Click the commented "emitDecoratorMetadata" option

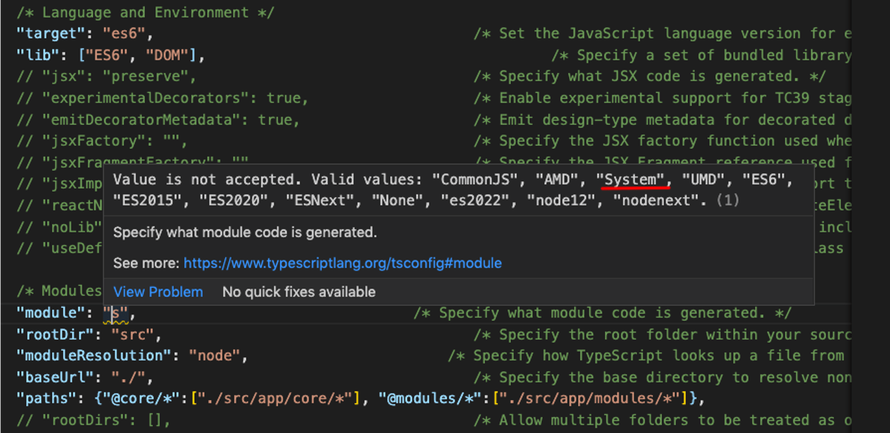tap(158, 120)
